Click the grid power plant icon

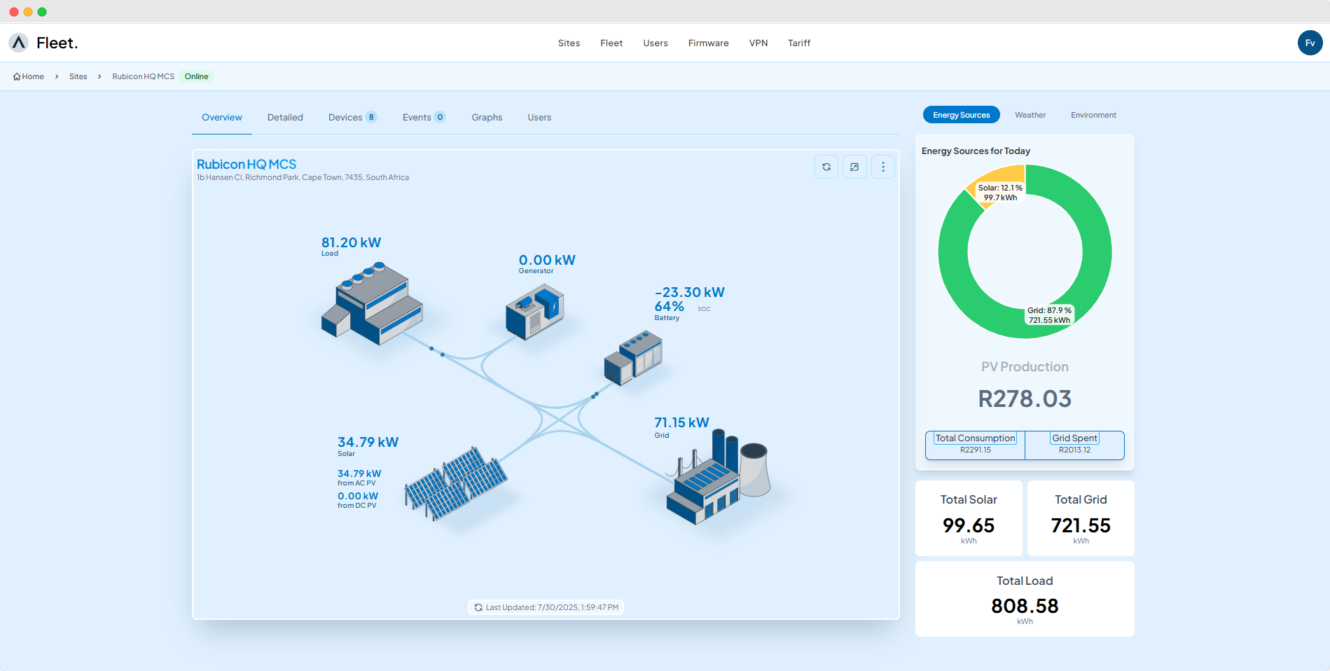point(716,477)
